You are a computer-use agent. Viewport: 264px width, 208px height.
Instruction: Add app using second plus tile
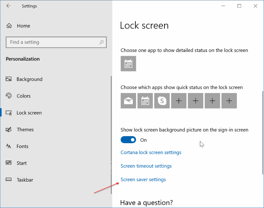pos(195,101)
